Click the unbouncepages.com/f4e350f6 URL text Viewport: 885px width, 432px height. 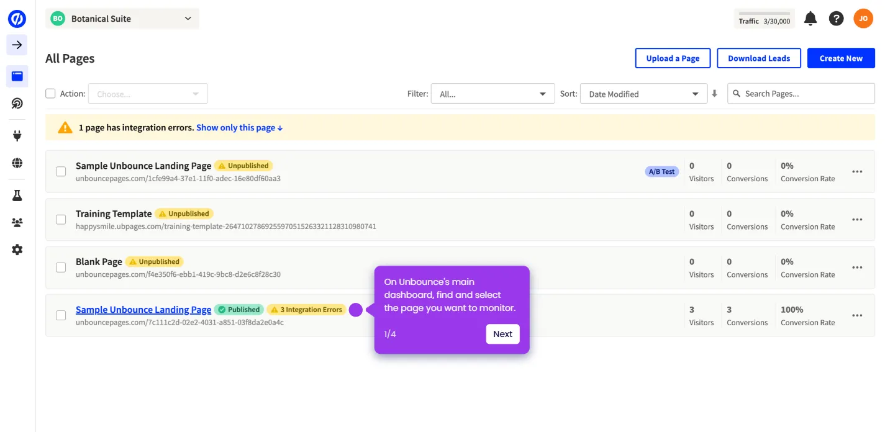point(178,274)
